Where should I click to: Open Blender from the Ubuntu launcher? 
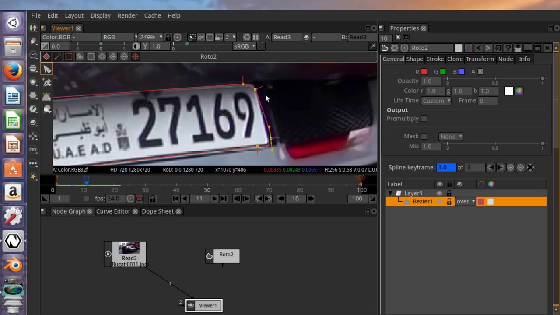click(x=13, y=265)
